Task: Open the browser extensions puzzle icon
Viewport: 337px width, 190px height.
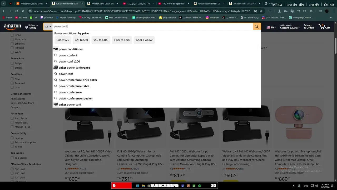Action: coord(270,11)
